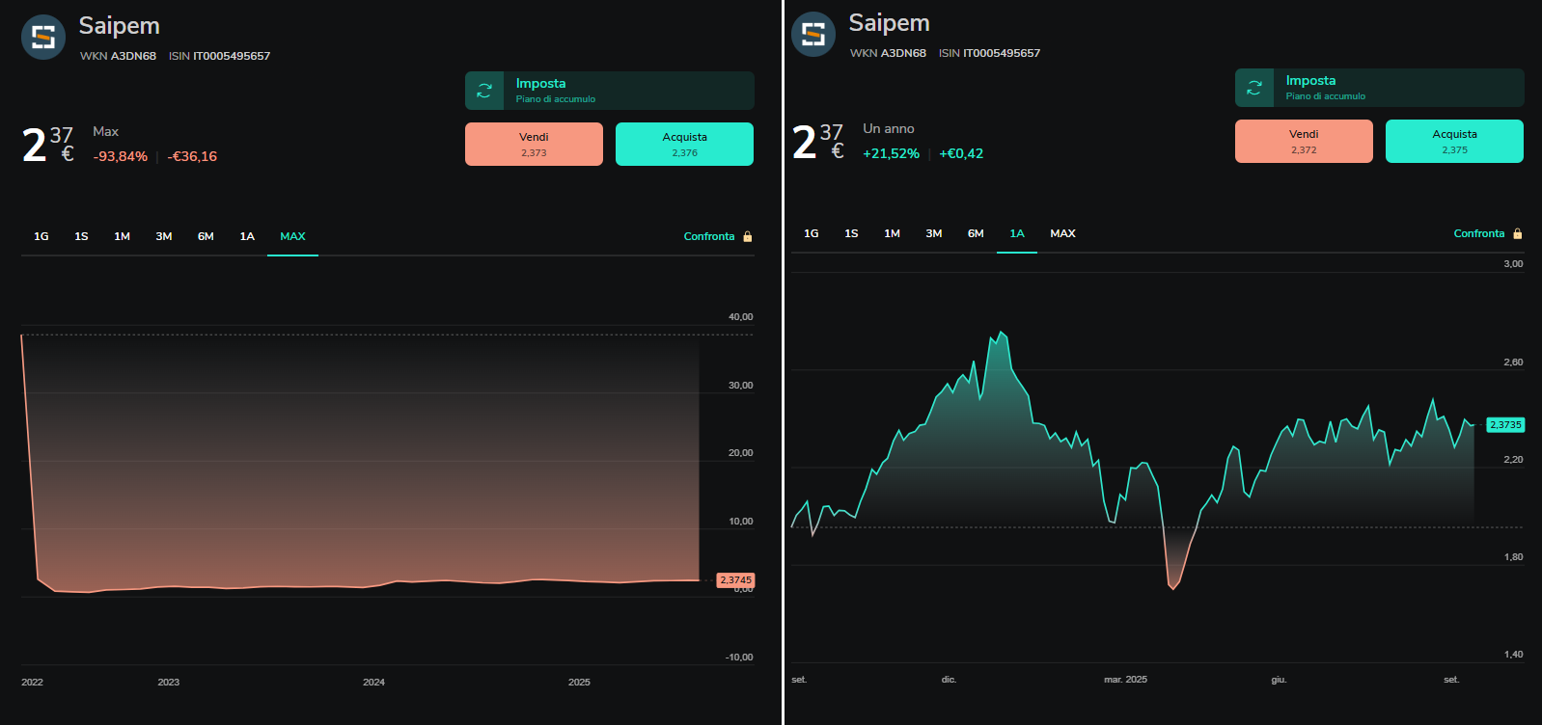1542x725 pixels.
Task: Click the Confronta link in right panel
Action: [1479, 233]
